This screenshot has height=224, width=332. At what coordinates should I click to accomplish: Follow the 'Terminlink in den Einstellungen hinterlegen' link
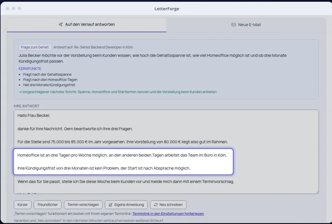coord(168,214)
